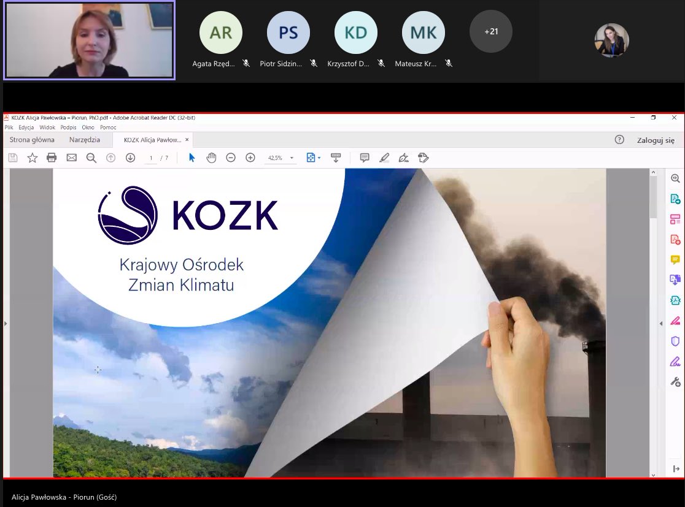
Task: Select the speaker's video thumbnail
Action: 90,40
